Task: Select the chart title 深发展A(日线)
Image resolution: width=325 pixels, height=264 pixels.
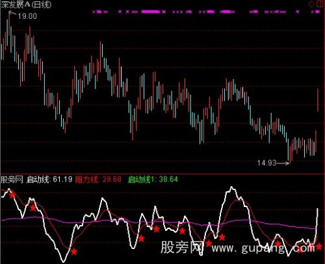Action: (x=26, y=5)
